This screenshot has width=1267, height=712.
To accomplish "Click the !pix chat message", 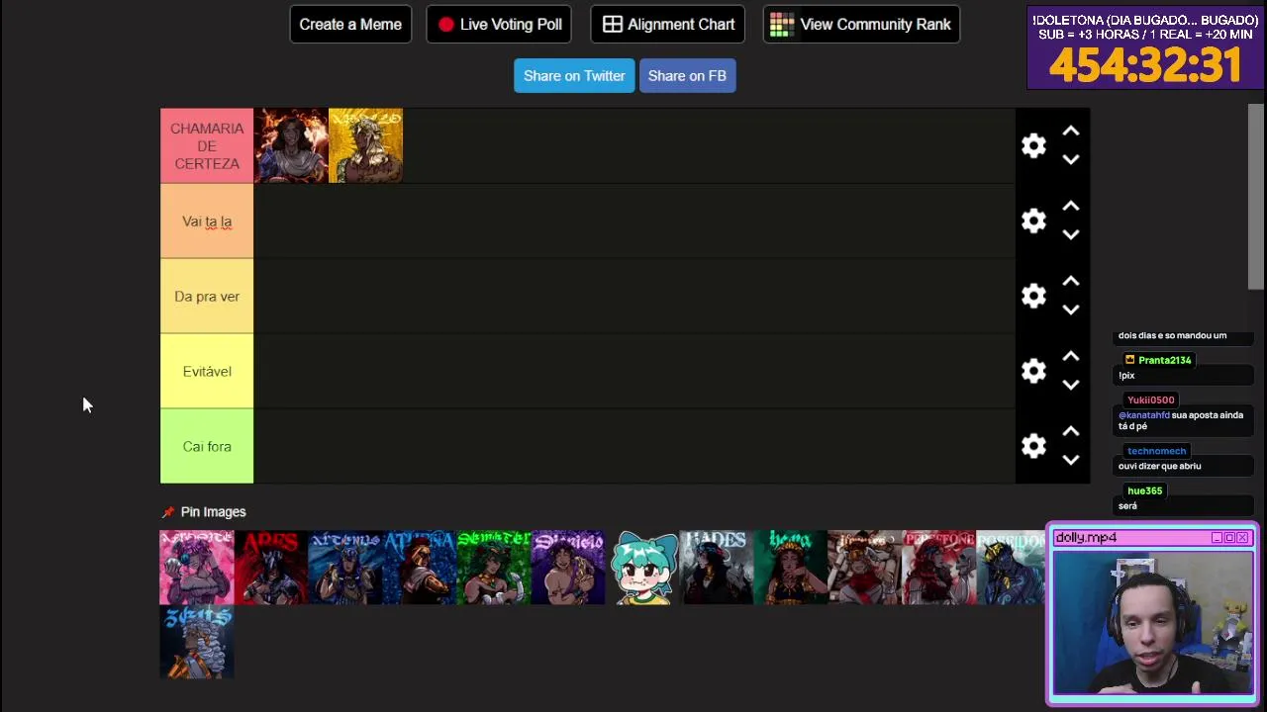I will [x=1126, y=376].
